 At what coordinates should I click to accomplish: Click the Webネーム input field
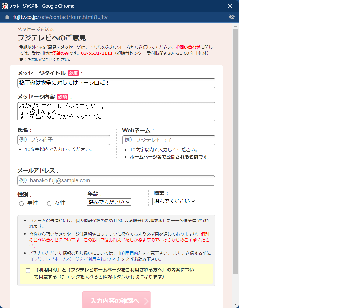click(x=169, y=140)
